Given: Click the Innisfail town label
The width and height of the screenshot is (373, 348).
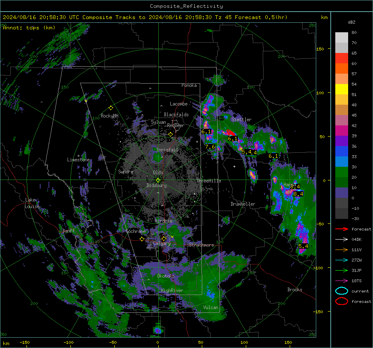Looking at the screenshot, I should (x=167, y=150).
